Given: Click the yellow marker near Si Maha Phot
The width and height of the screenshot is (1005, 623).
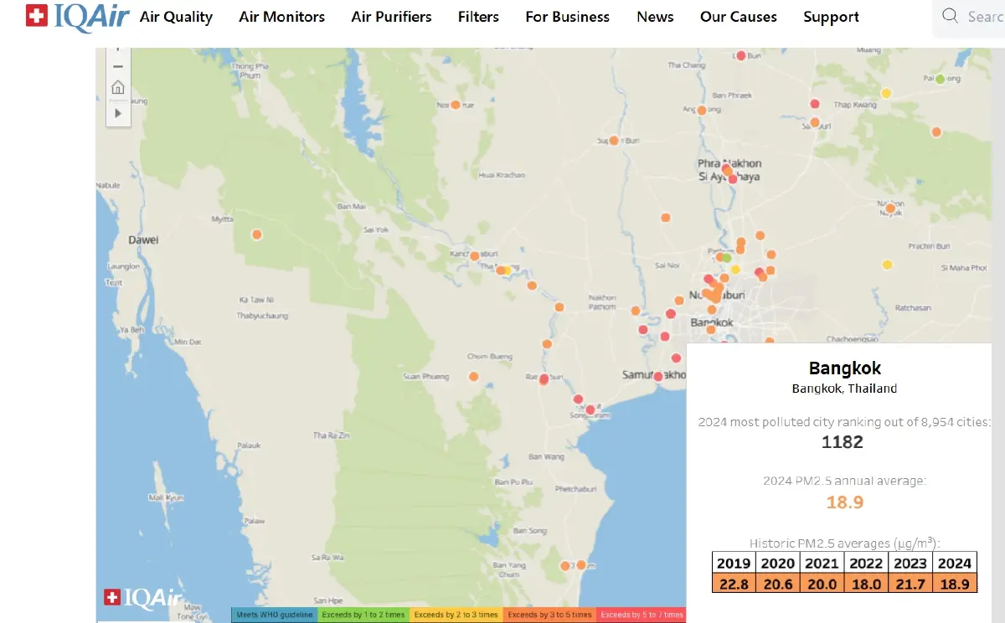Looking at the screenshot, I should click(x=887, y=265).
